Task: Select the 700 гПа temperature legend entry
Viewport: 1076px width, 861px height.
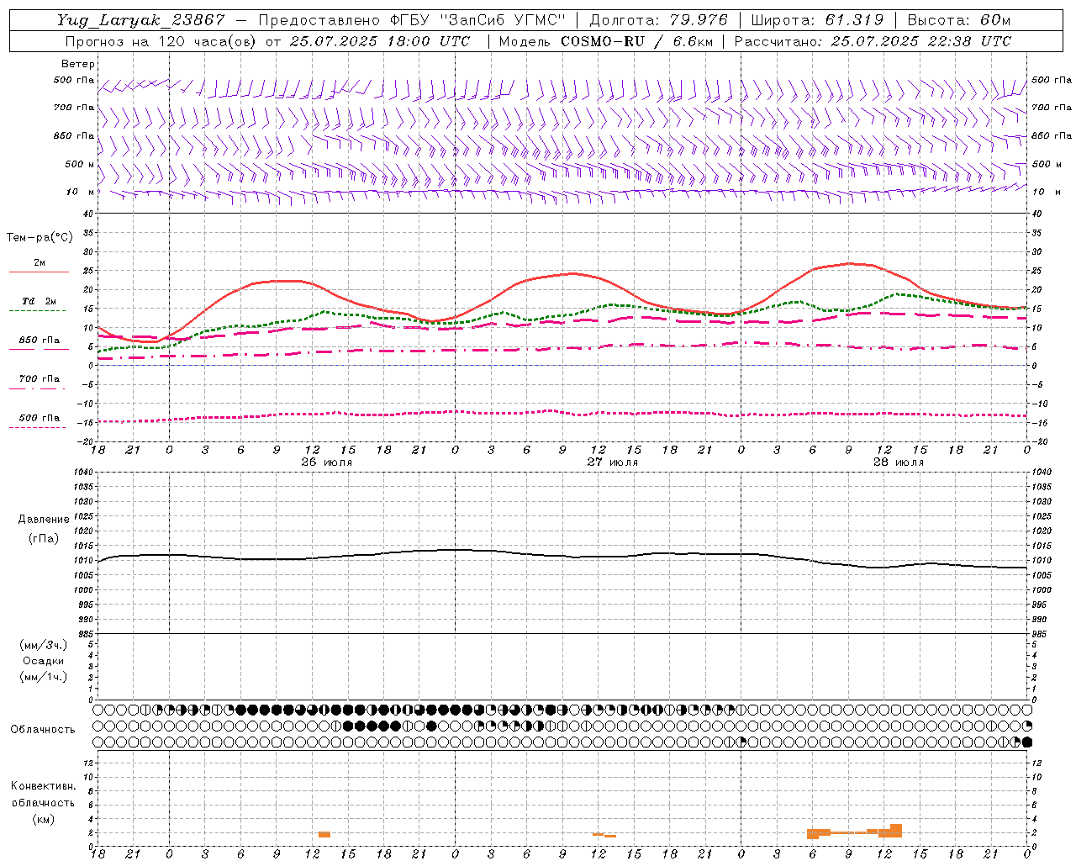Action: coord(40,379)
